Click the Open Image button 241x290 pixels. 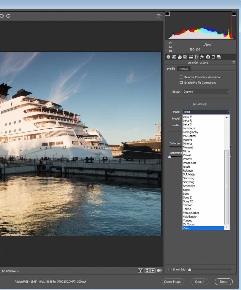[x=173, y=282]
